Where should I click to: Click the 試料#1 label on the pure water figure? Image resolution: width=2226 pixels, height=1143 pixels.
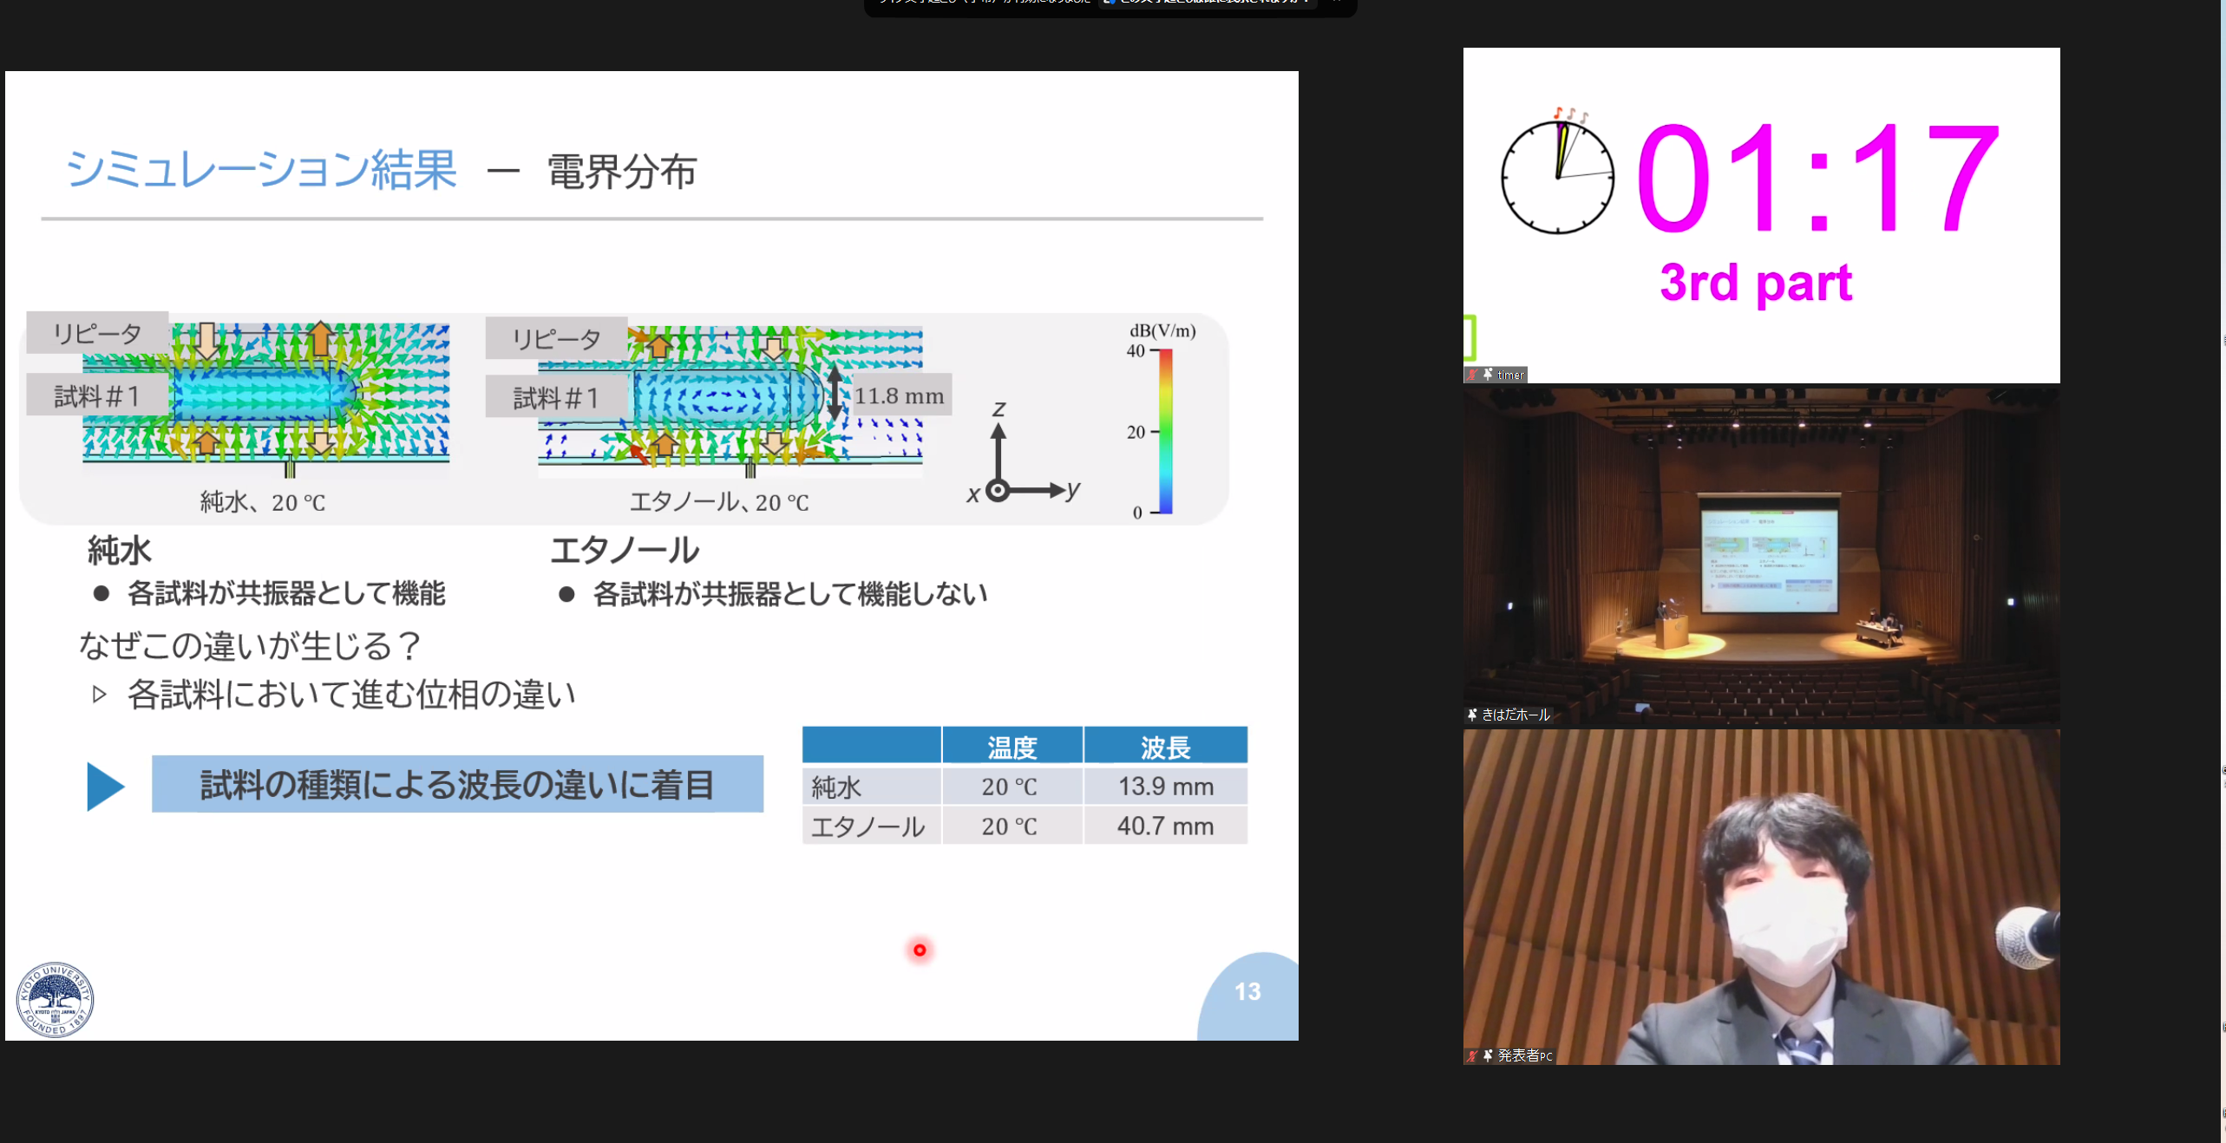coord(97,395)
